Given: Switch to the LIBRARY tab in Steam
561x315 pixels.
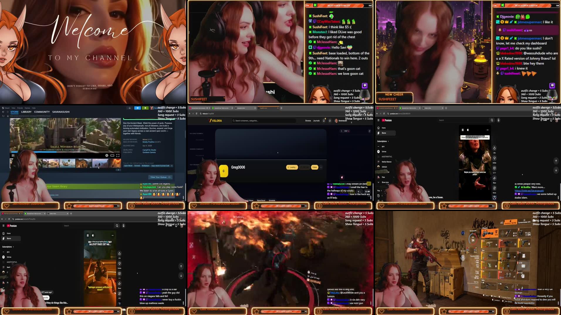Looking at the screenshot, I should click(x=26, y=112).
